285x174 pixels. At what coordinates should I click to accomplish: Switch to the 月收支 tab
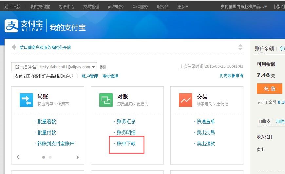[x=280, y=121]
